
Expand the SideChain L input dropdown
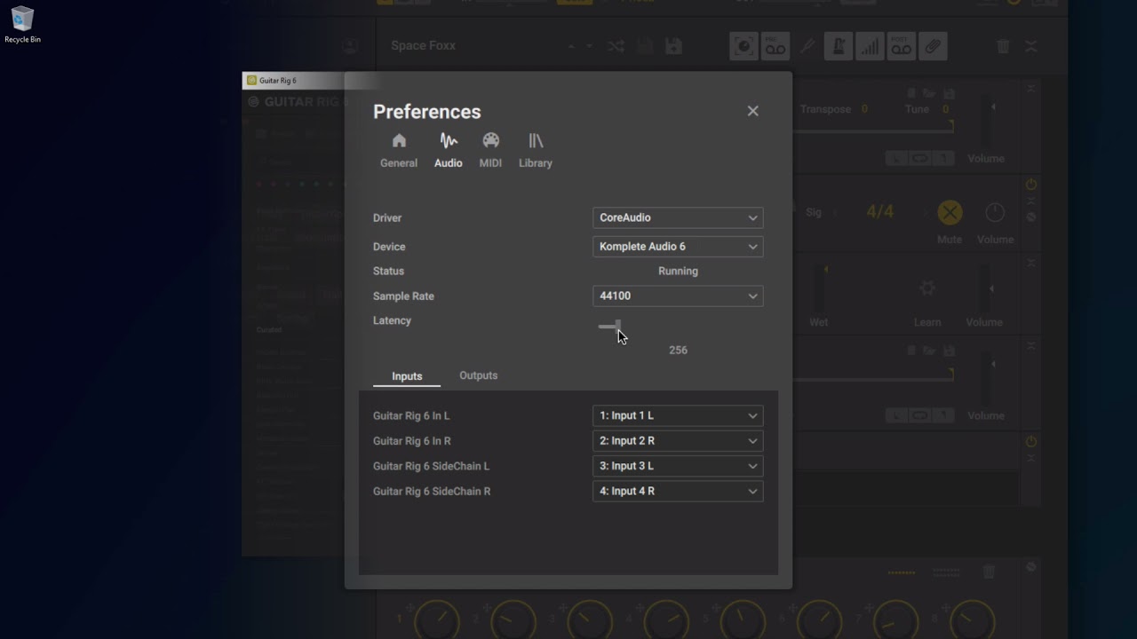678,466
